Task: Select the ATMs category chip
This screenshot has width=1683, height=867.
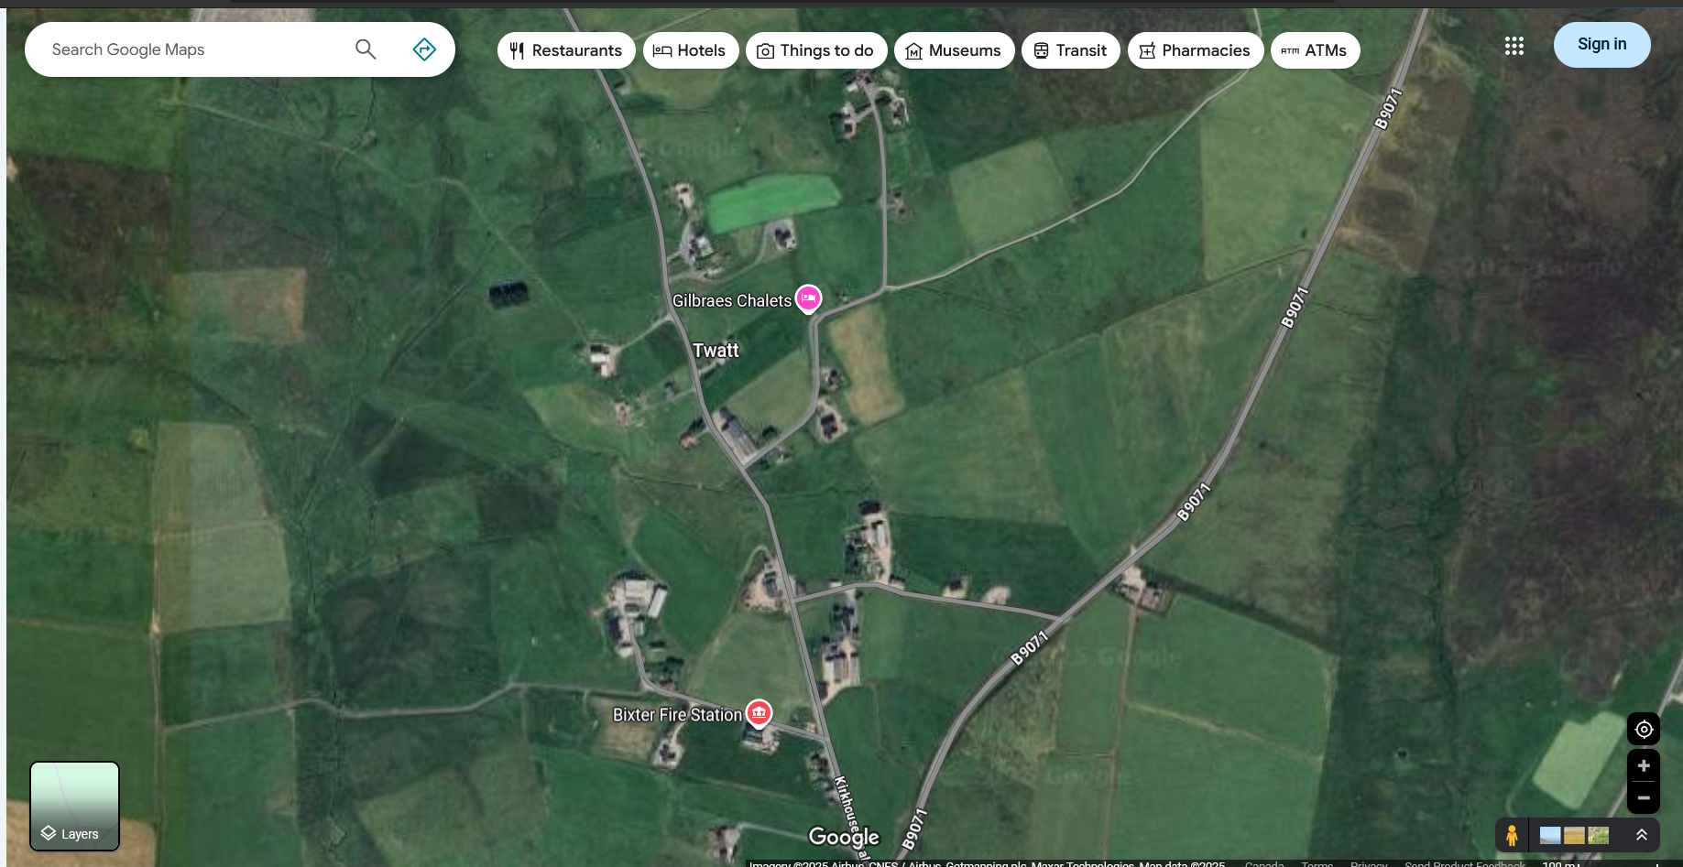Action: point(1315,50)
